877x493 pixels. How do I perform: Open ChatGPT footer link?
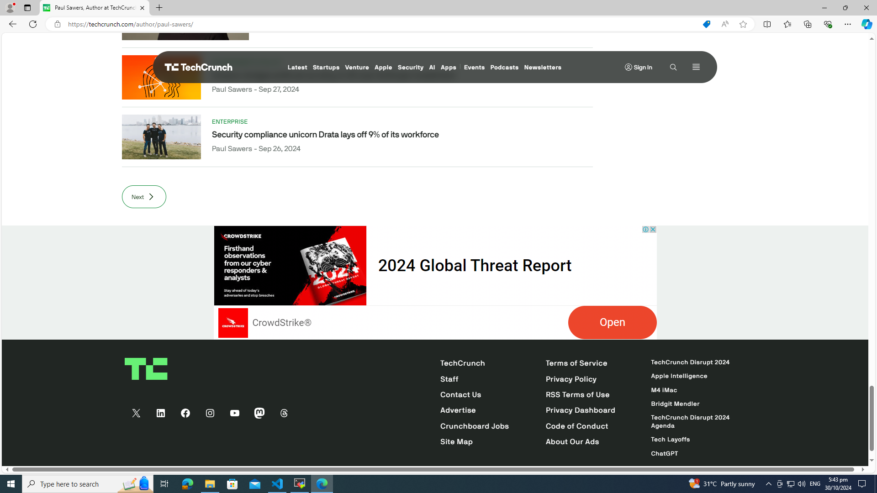click(x=664, y=454)
